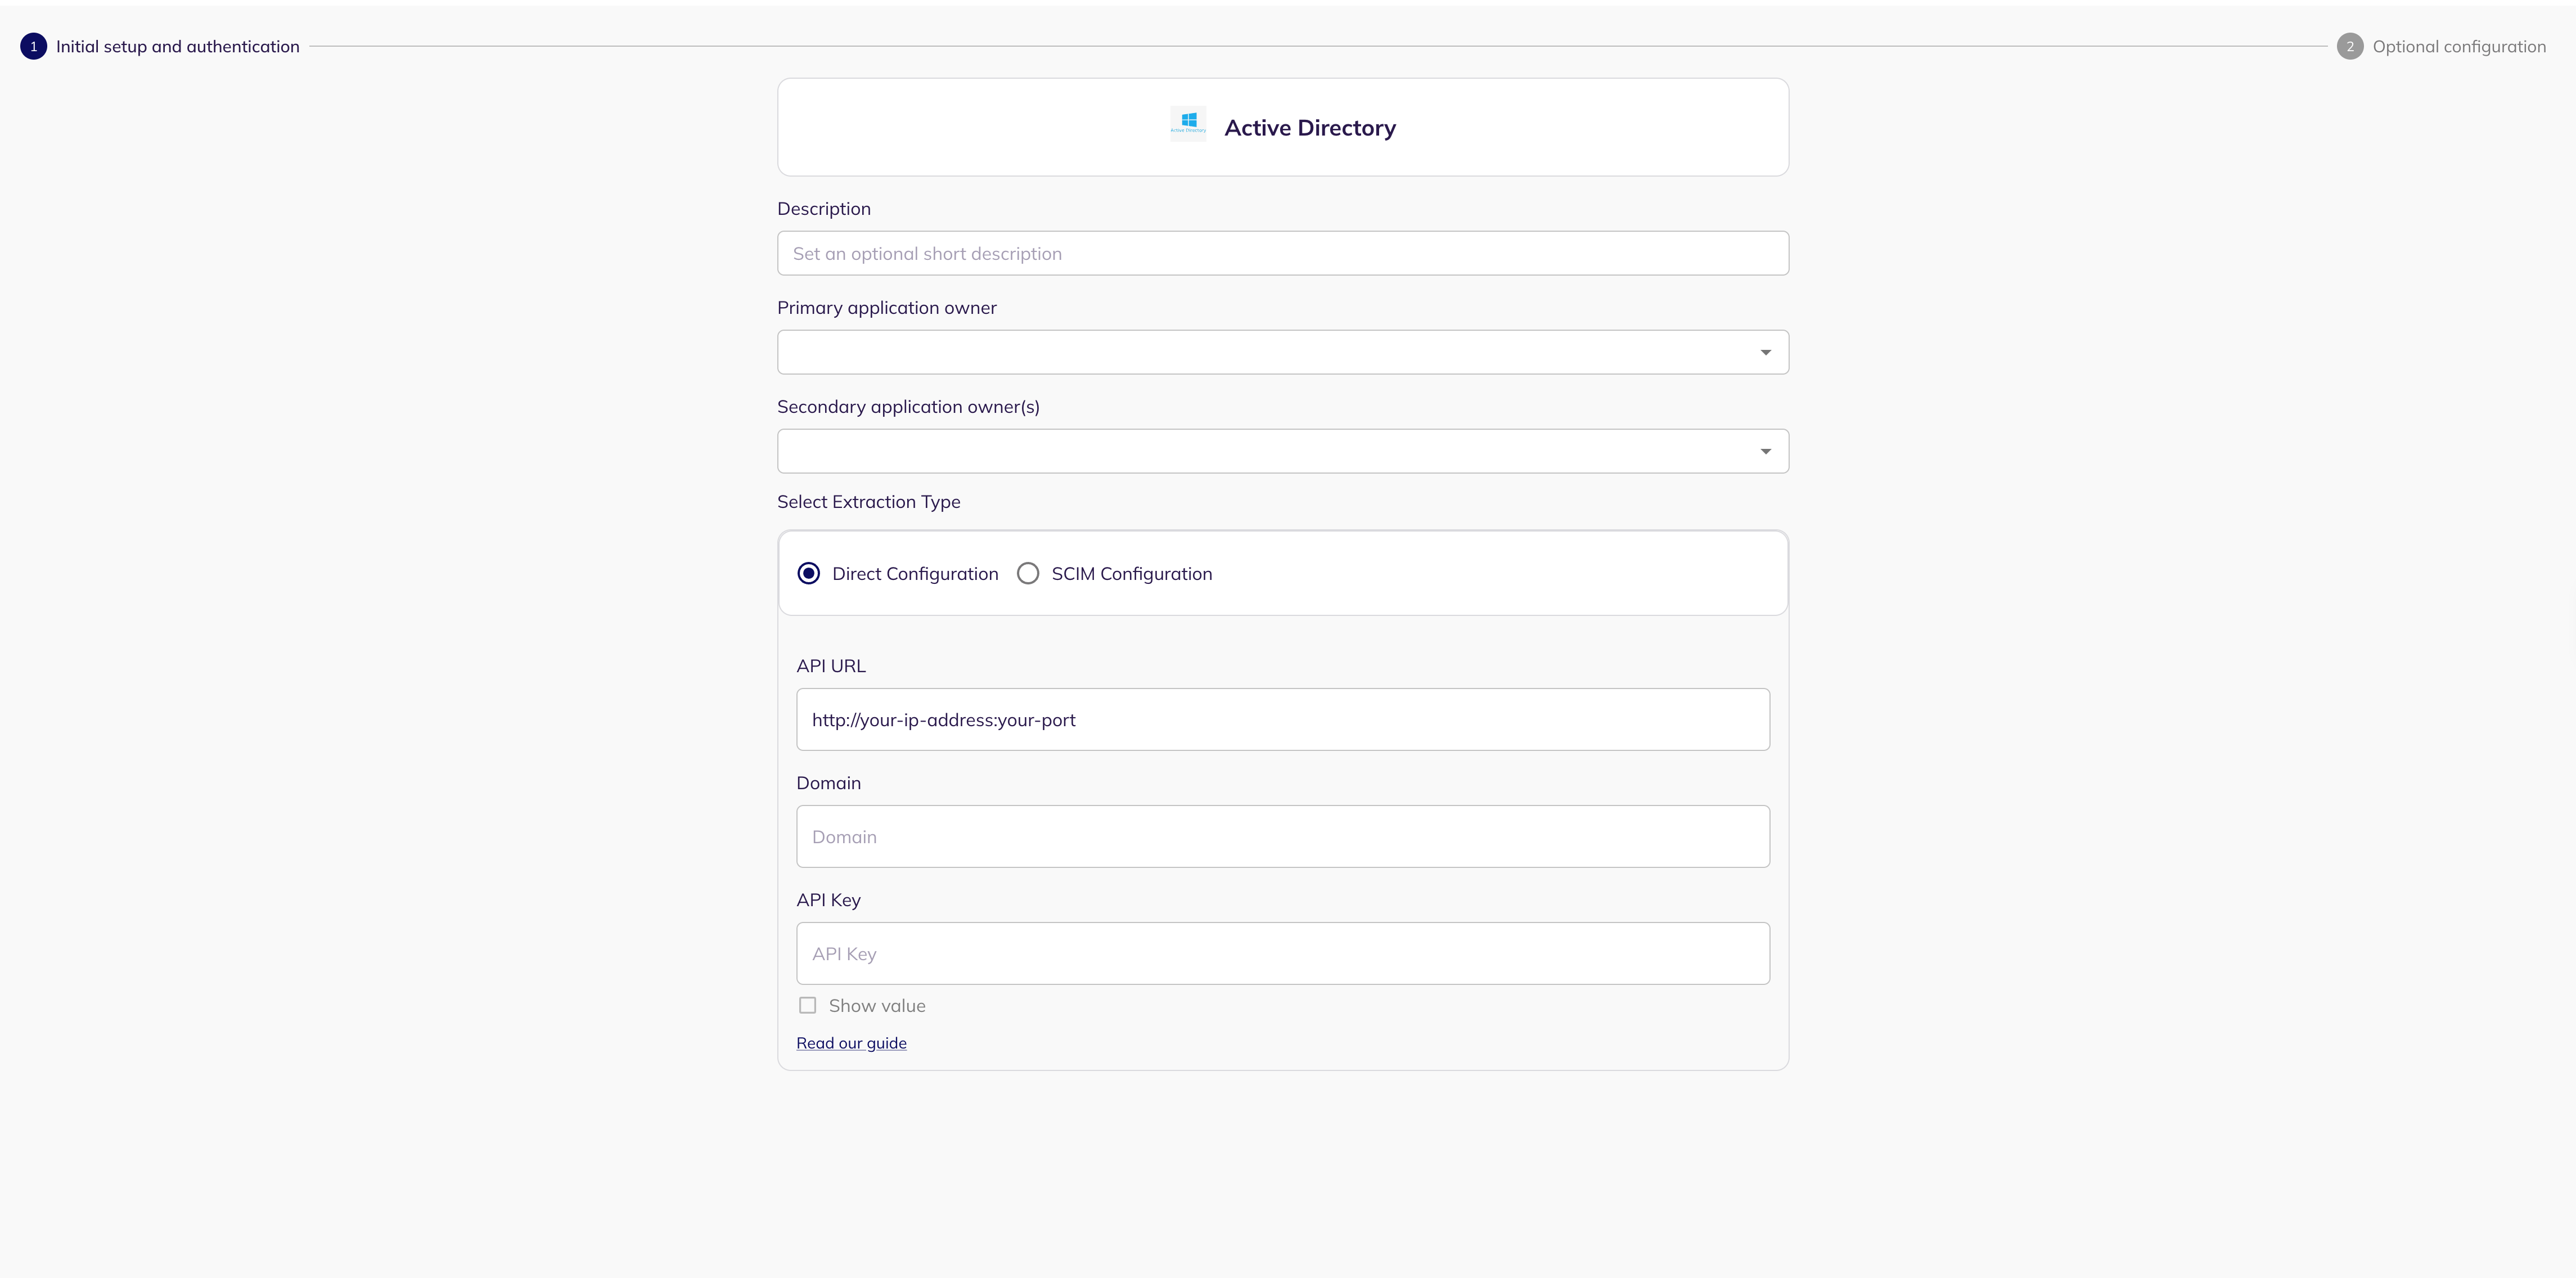This screenshot has width=2576, height=1278.
Task: Click the API URL text field
Action: [1282, 719]
